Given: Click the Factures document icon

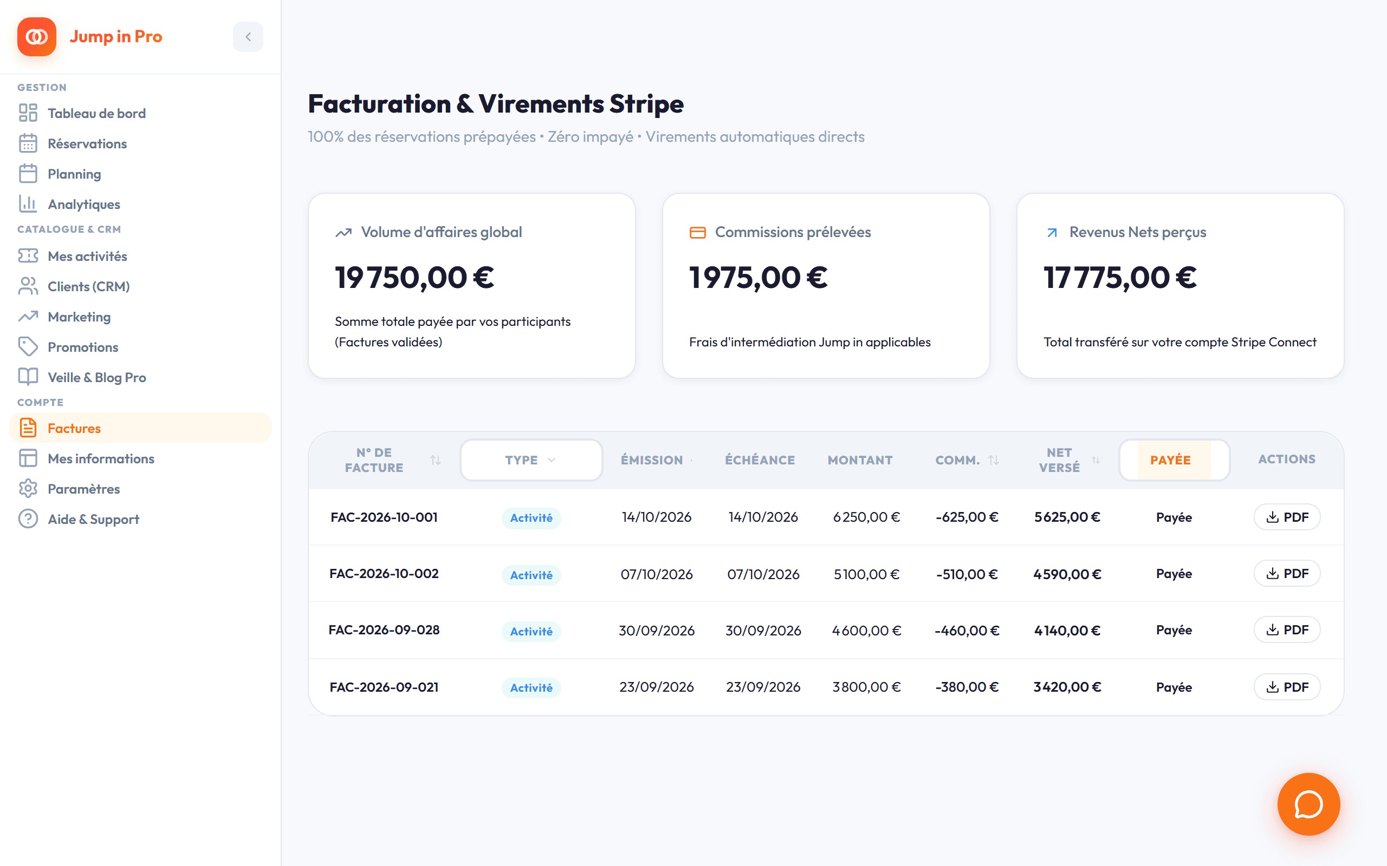Looking at the screenshot, I should click(x=28, y=428).
